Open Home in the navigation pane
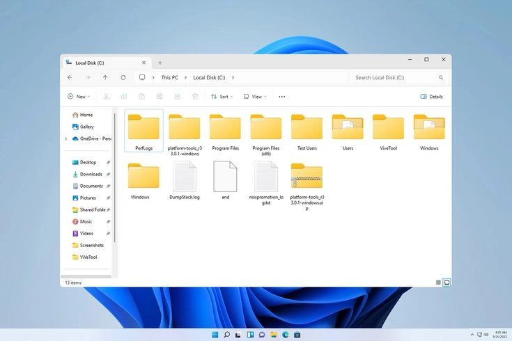This screenshot has width=512, height=341. tap(82, 115)
